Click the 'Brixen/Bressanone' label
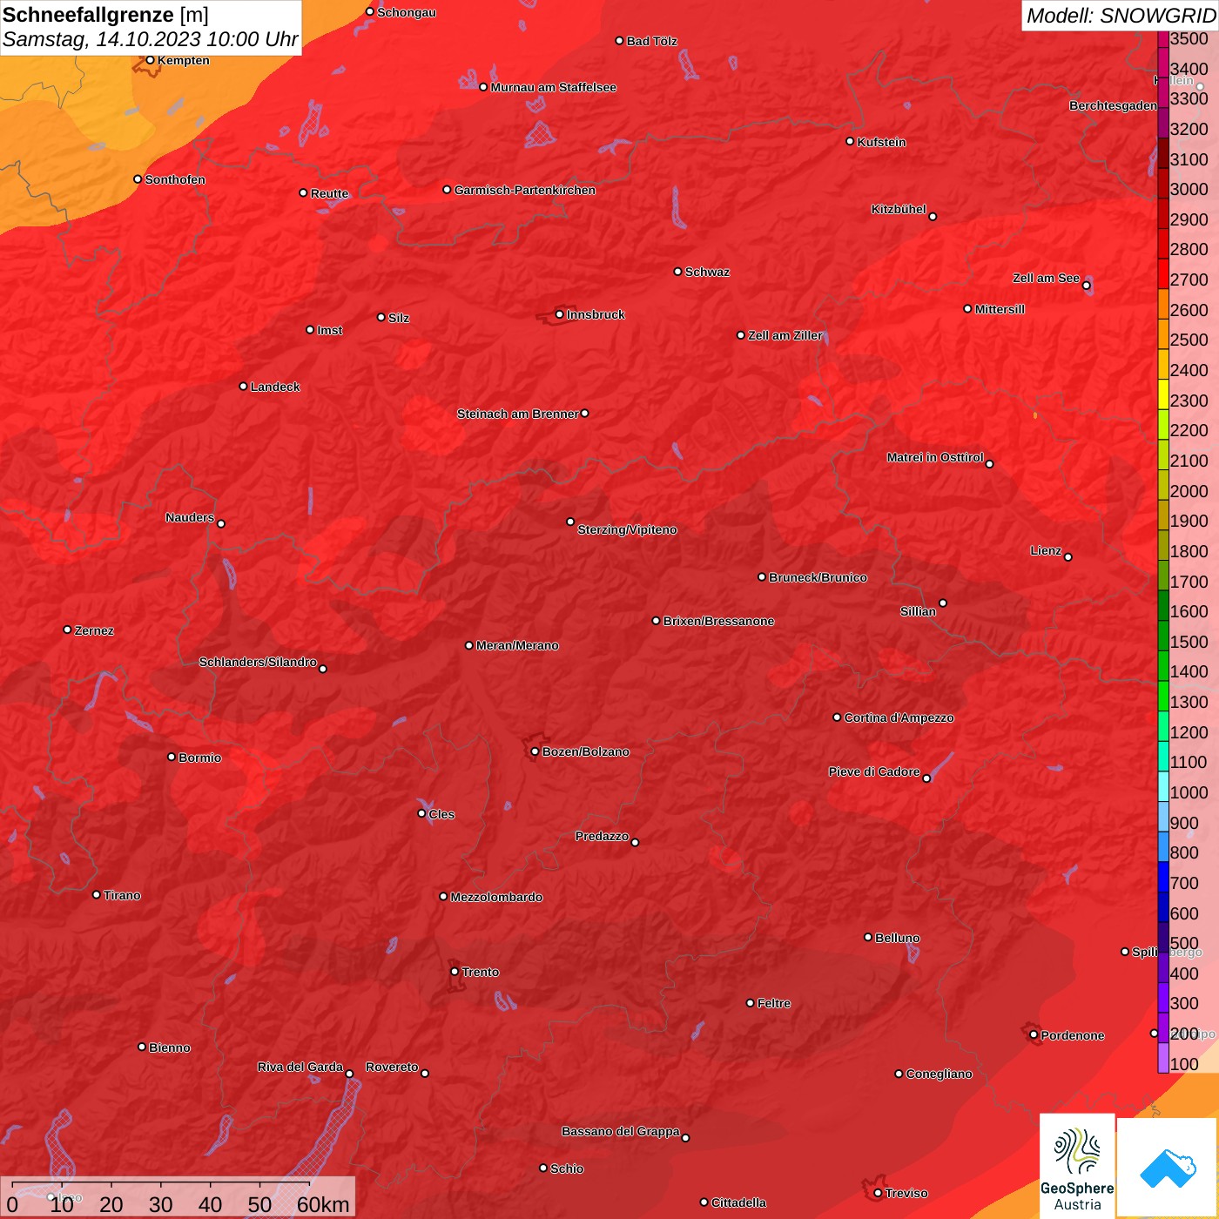This screenshot has height=1219, width=1219. (718, 621)
